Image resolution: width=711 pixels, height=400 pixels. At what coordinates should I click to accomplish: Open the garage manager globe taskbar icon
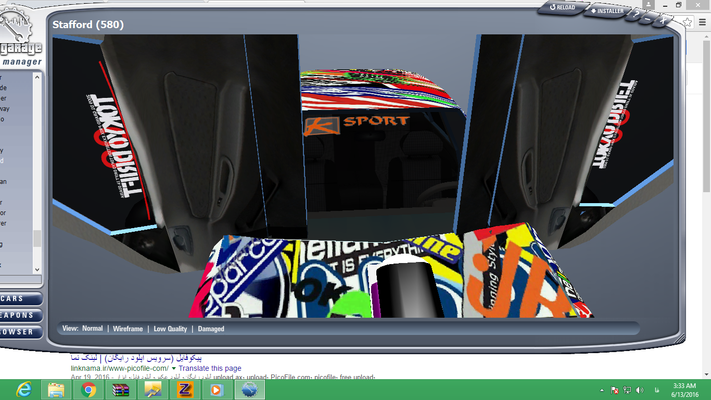[x=250, y=390]
